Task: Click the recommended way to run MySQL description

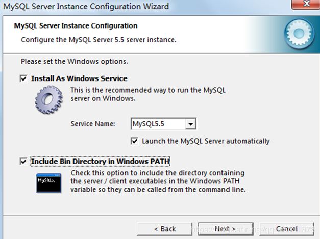Action: click(147, 94)
